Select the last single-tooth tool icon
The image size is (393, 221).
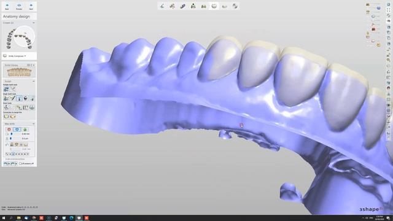click(x=32, y=98)
